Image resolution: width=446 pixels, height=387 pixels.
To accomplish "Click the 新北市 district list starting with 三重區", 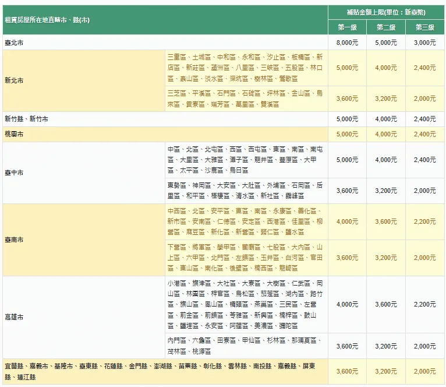I will point(245,68).
